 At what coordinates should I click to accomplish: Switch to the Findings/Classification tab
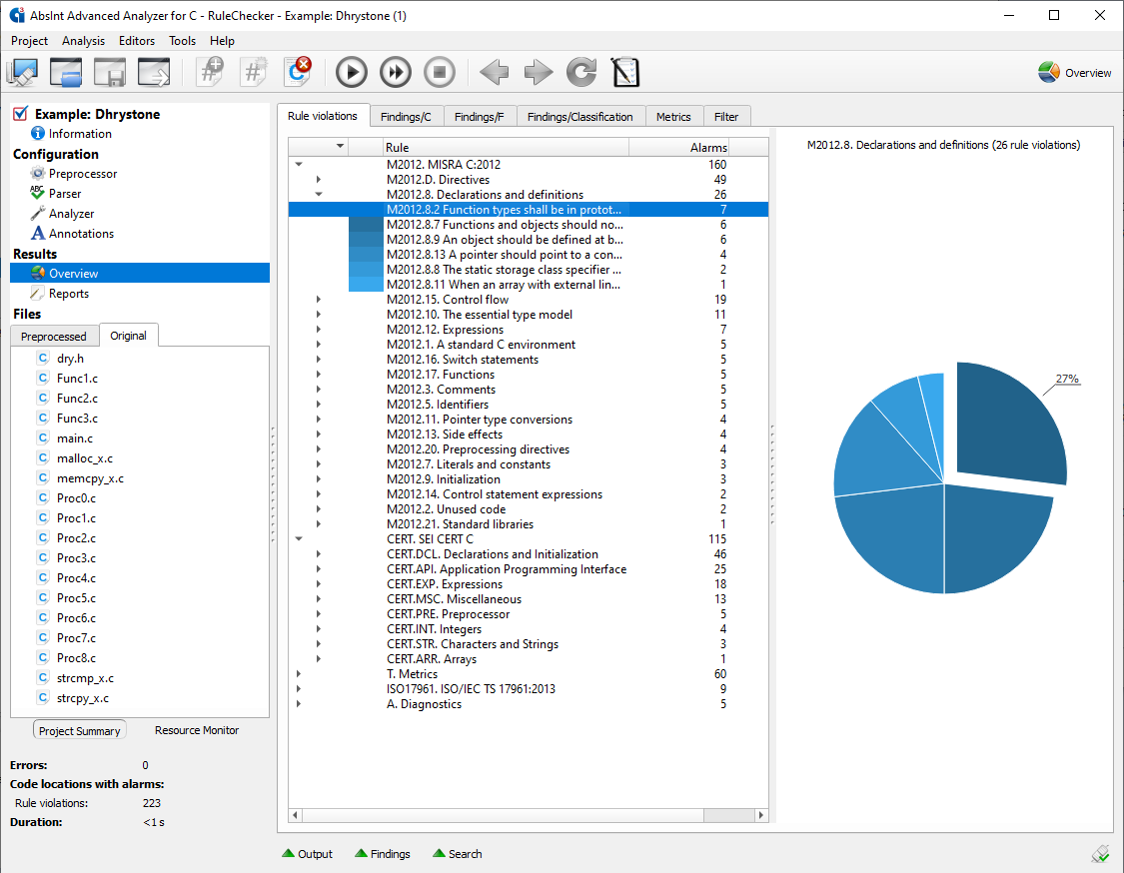(x=580, y=116)
